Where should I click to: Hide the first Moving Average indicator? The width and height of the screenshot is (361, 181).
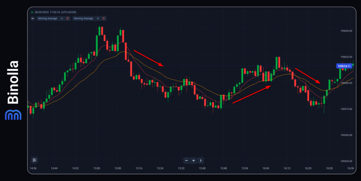pos(62,18)
